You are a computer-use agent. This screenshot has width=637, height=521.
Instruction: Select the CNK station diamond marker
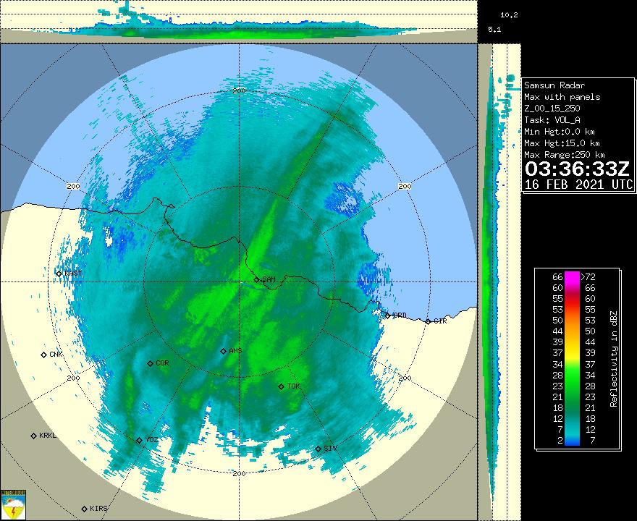click(44, 355)
